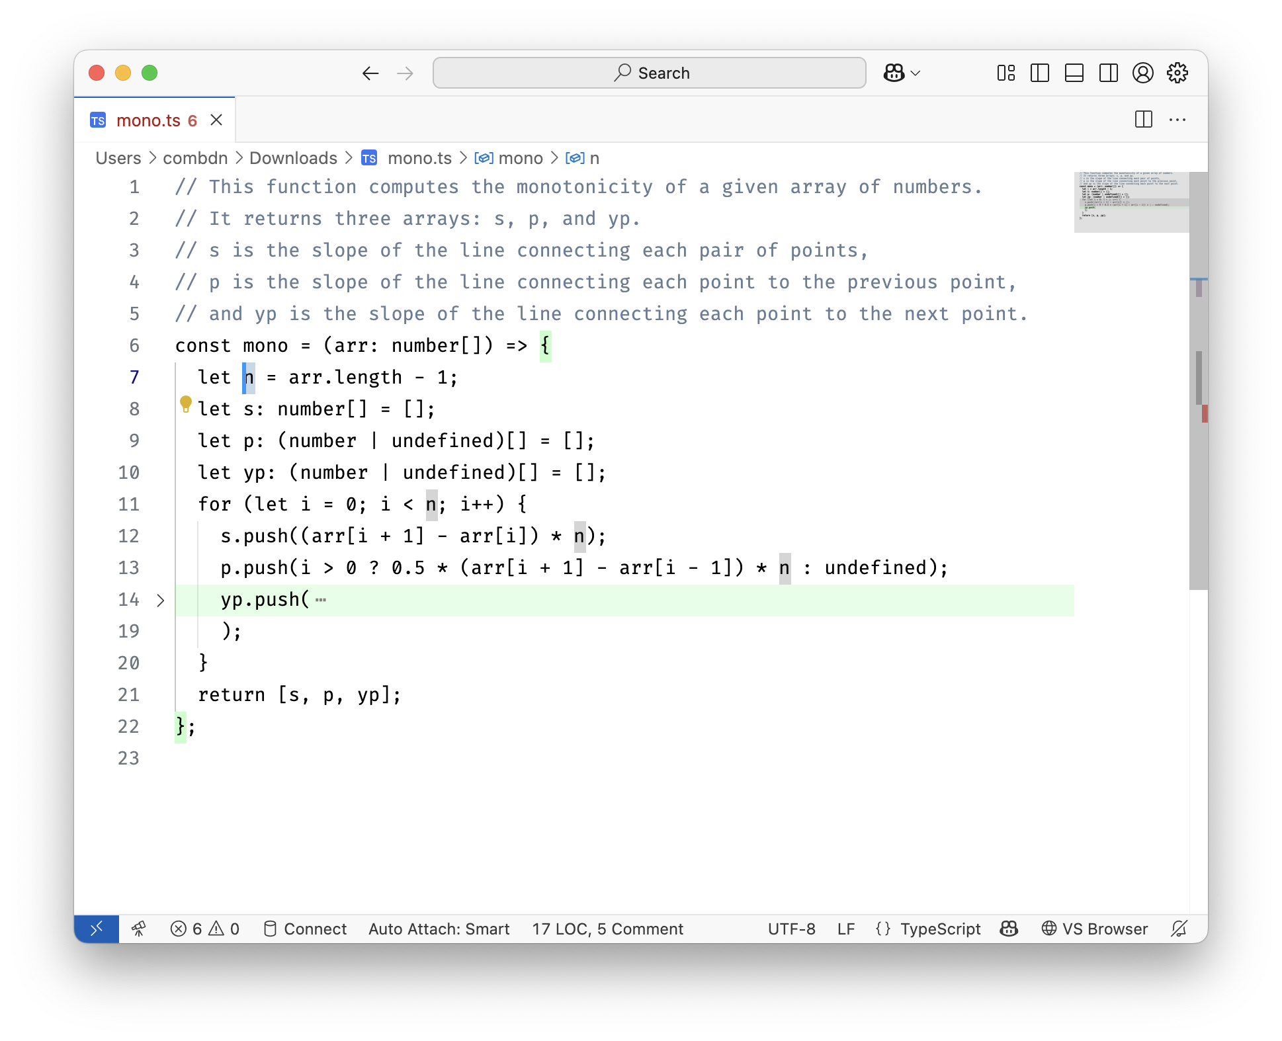Split the editor to the right
The height and width of the screenshot is (1041, 1282).
(1143, 120)
